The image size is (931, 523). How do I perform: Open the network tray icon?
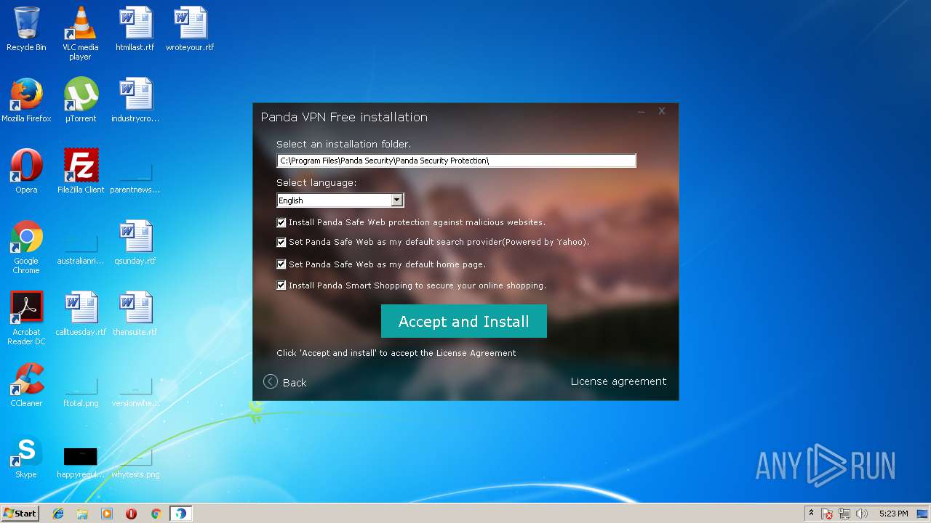[844, 514]
